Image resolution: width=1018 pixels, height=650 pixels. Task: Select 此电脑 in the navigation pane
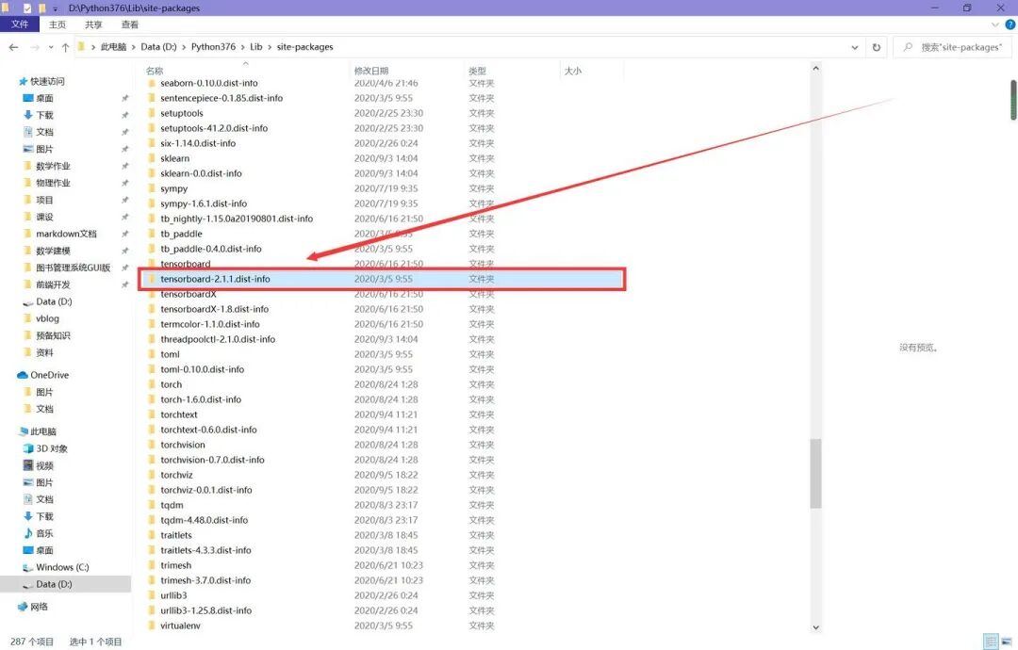(x=42, y=431)
